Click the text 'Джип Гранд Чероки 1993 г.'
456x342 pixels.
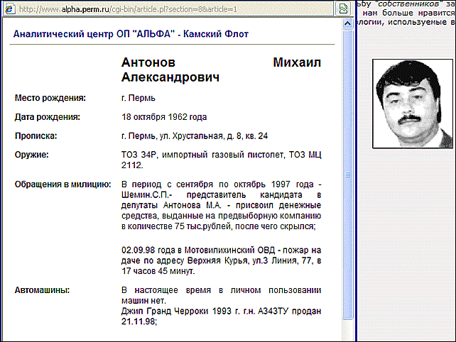tap(185, 311)
